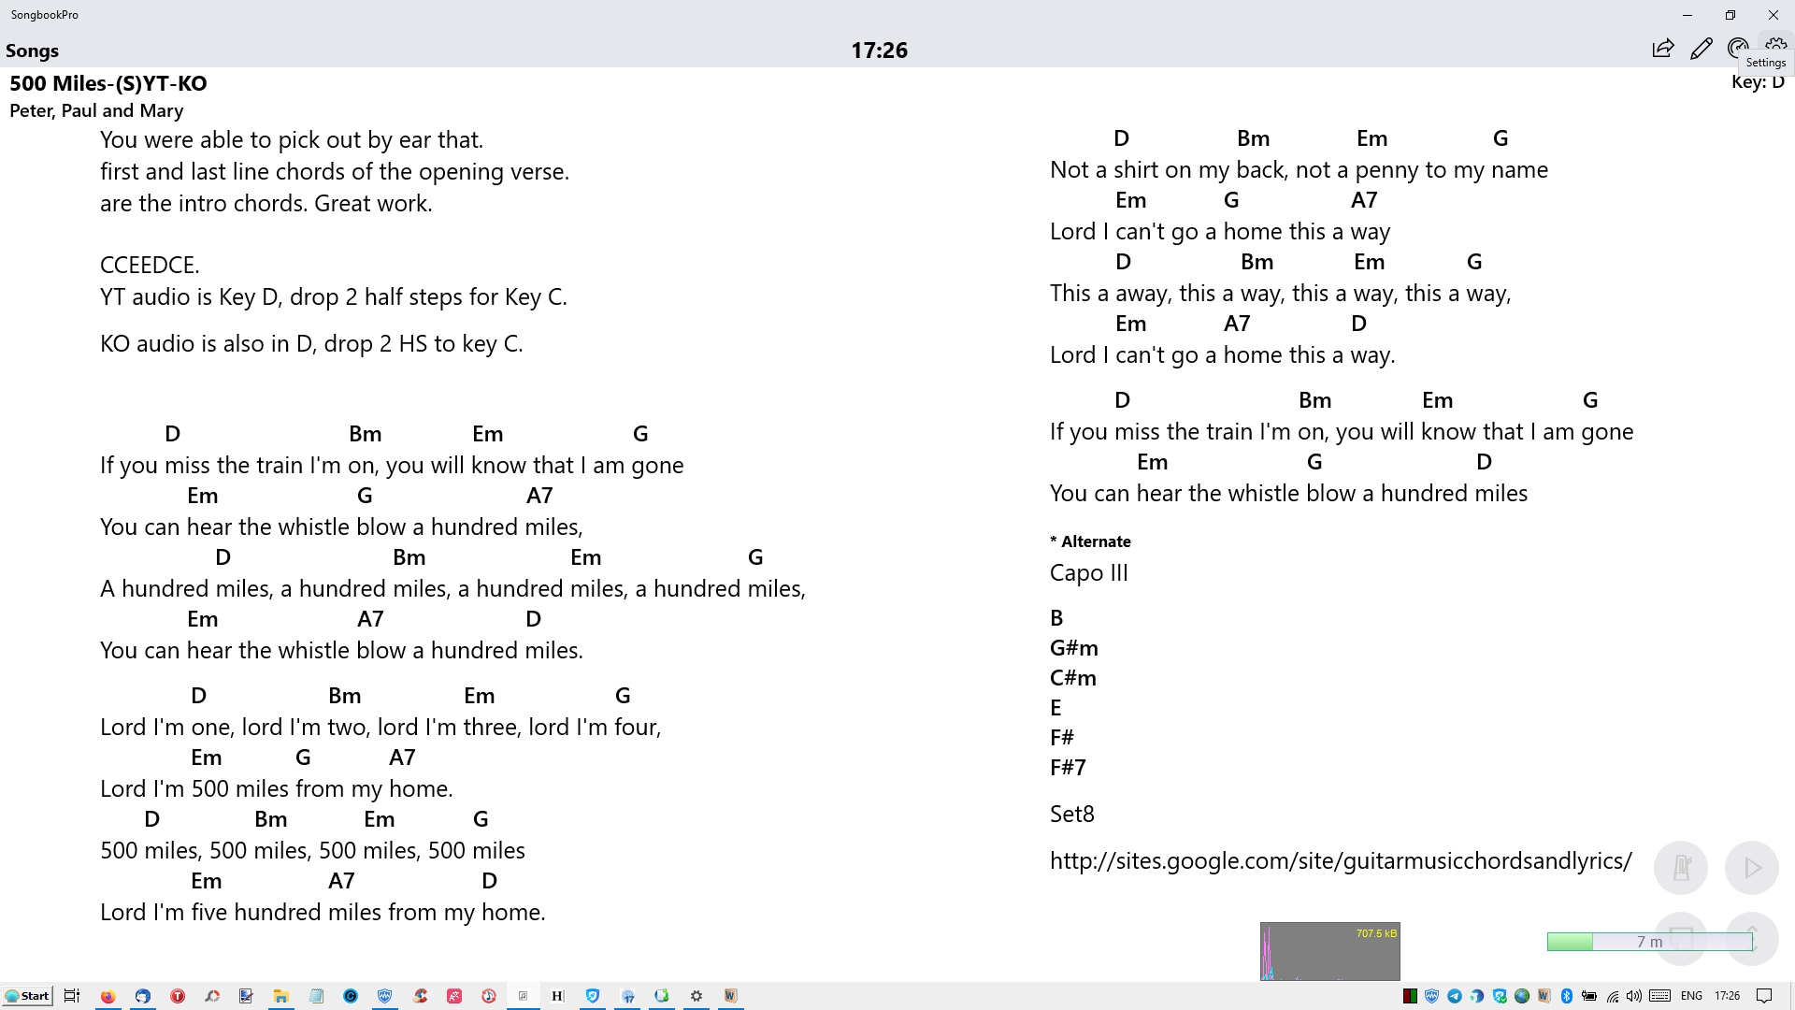Go back to the Songs list
The image size is (1795, 1010).
32,50
